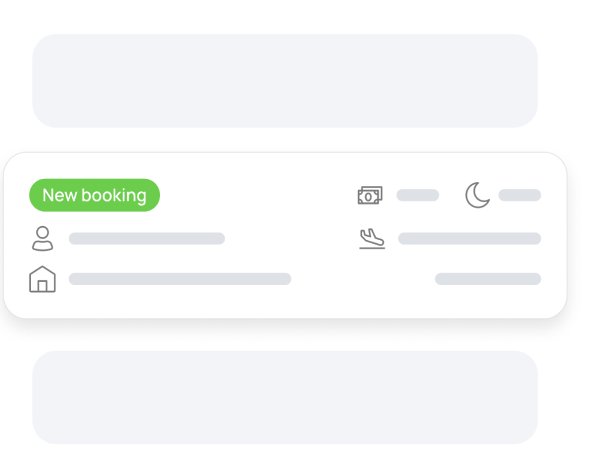
Task: Open the top gray placeholder card
Action: pos(285,81)
